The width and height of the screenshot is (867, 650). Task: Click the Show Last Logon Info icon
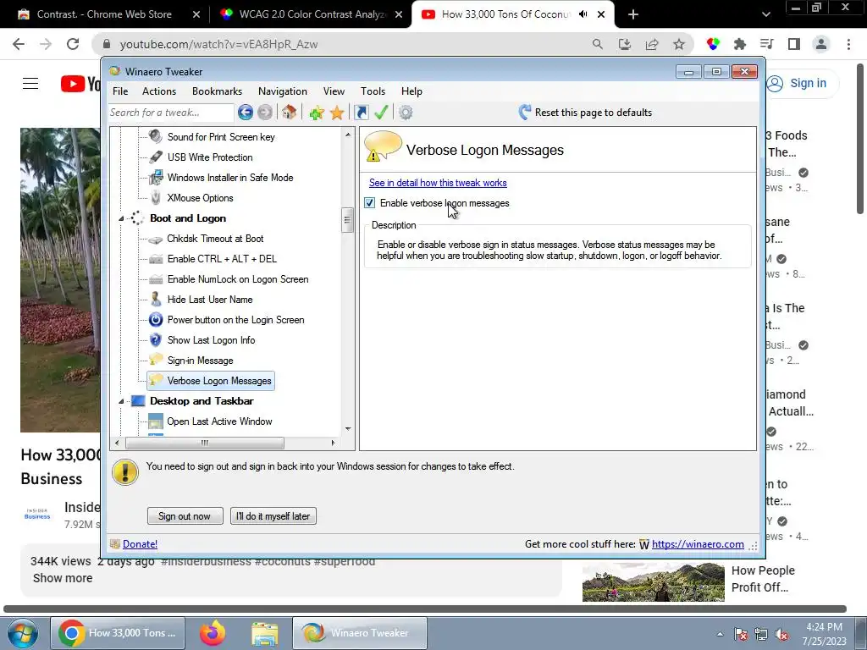pos(156,340)
